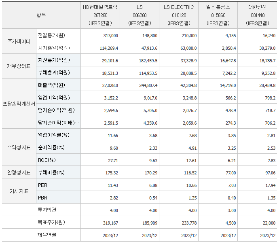Click the HD현대일렉트릭 column header
Screen dimensions: 277x242
point(100,15)
